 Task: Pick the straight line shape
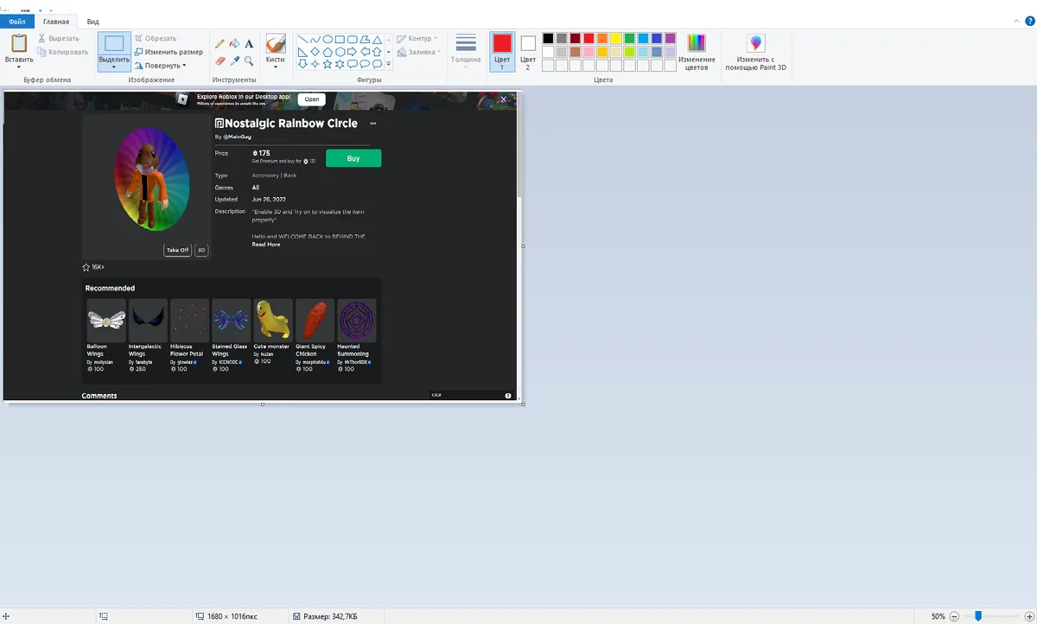pos(302,39)
